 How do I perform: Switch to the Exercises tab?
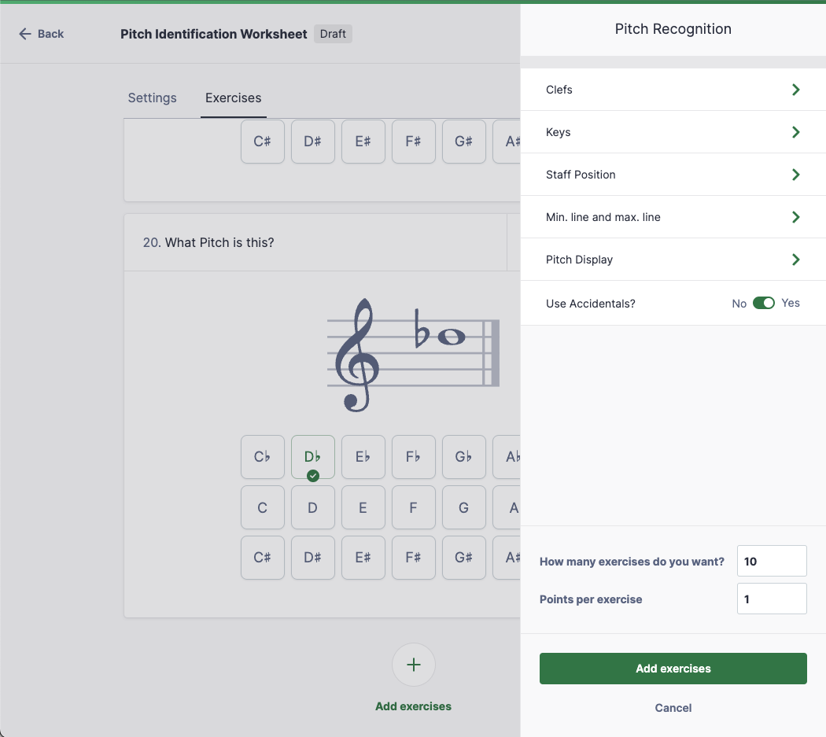233,98
